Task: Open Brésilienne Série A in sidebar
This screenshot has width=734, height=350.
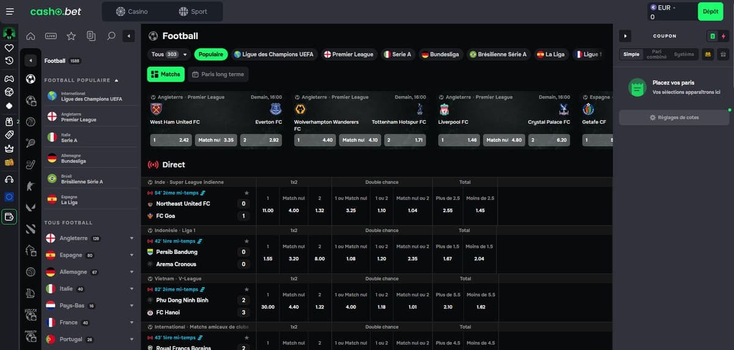Action: tap(91, 179)
